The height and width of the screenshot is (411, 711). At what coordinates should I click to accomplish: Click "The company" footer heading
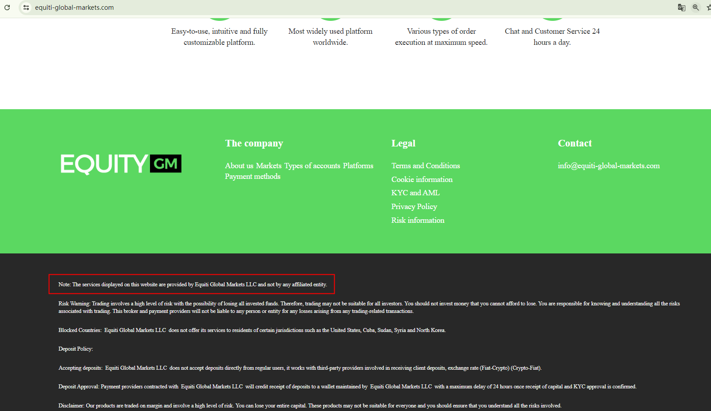[254, 143]
